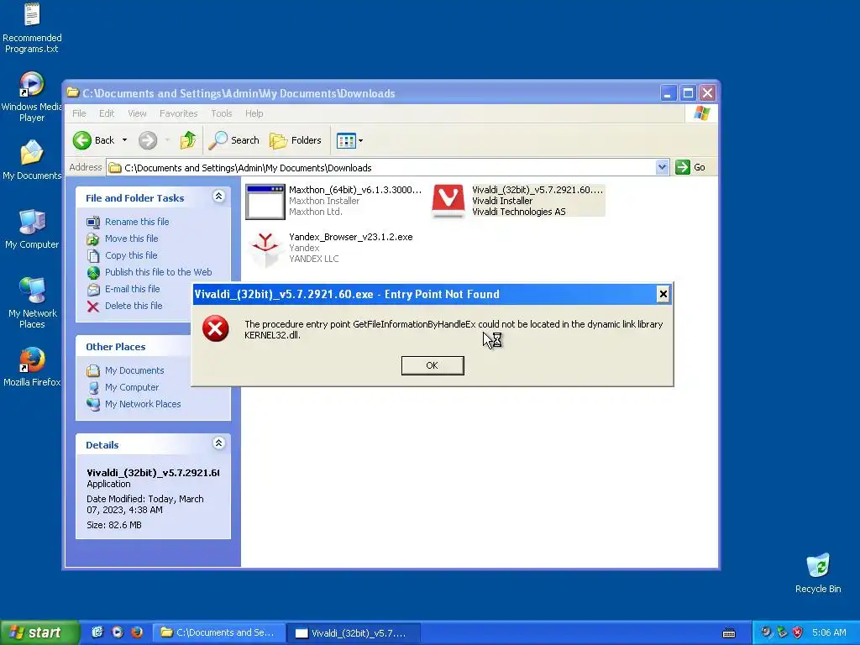The width and height of the screenshot is (860, 645).
Task: Launch Firefox from Quick Launch
Action: tap(137, 632)
